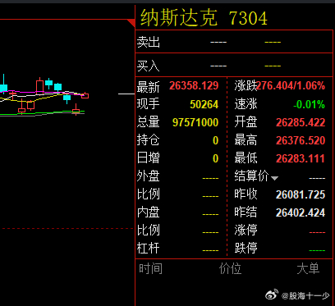
Task: Click the 卖出 row label
Action: pyautogui.click(x=149, y=43)
